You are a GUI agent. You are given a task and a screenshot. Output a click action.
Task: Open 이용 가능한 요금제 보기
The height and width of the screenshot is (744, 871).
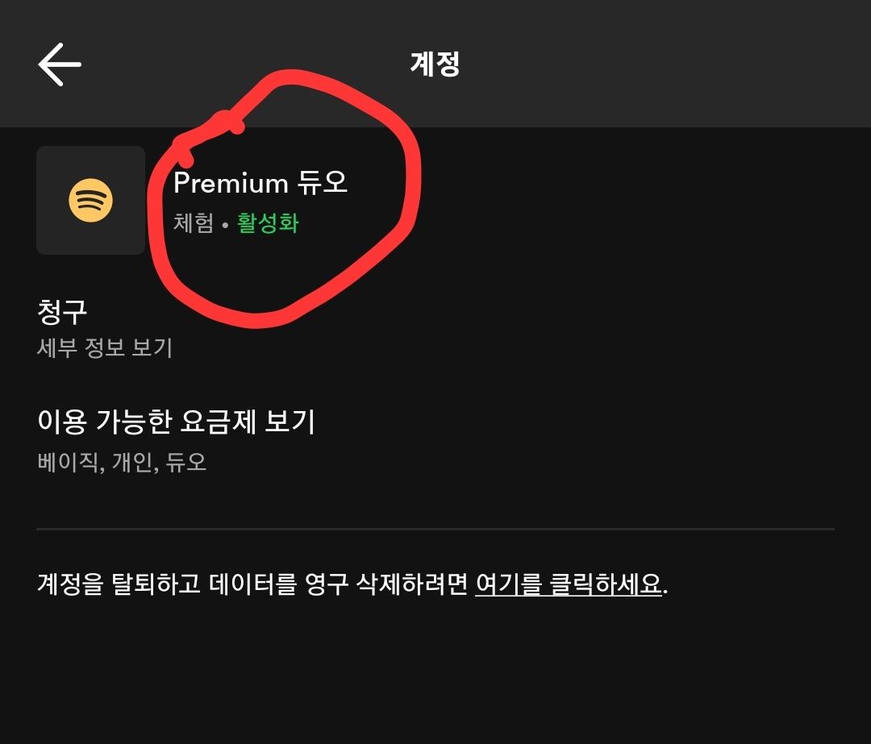(x=176, y=422)
